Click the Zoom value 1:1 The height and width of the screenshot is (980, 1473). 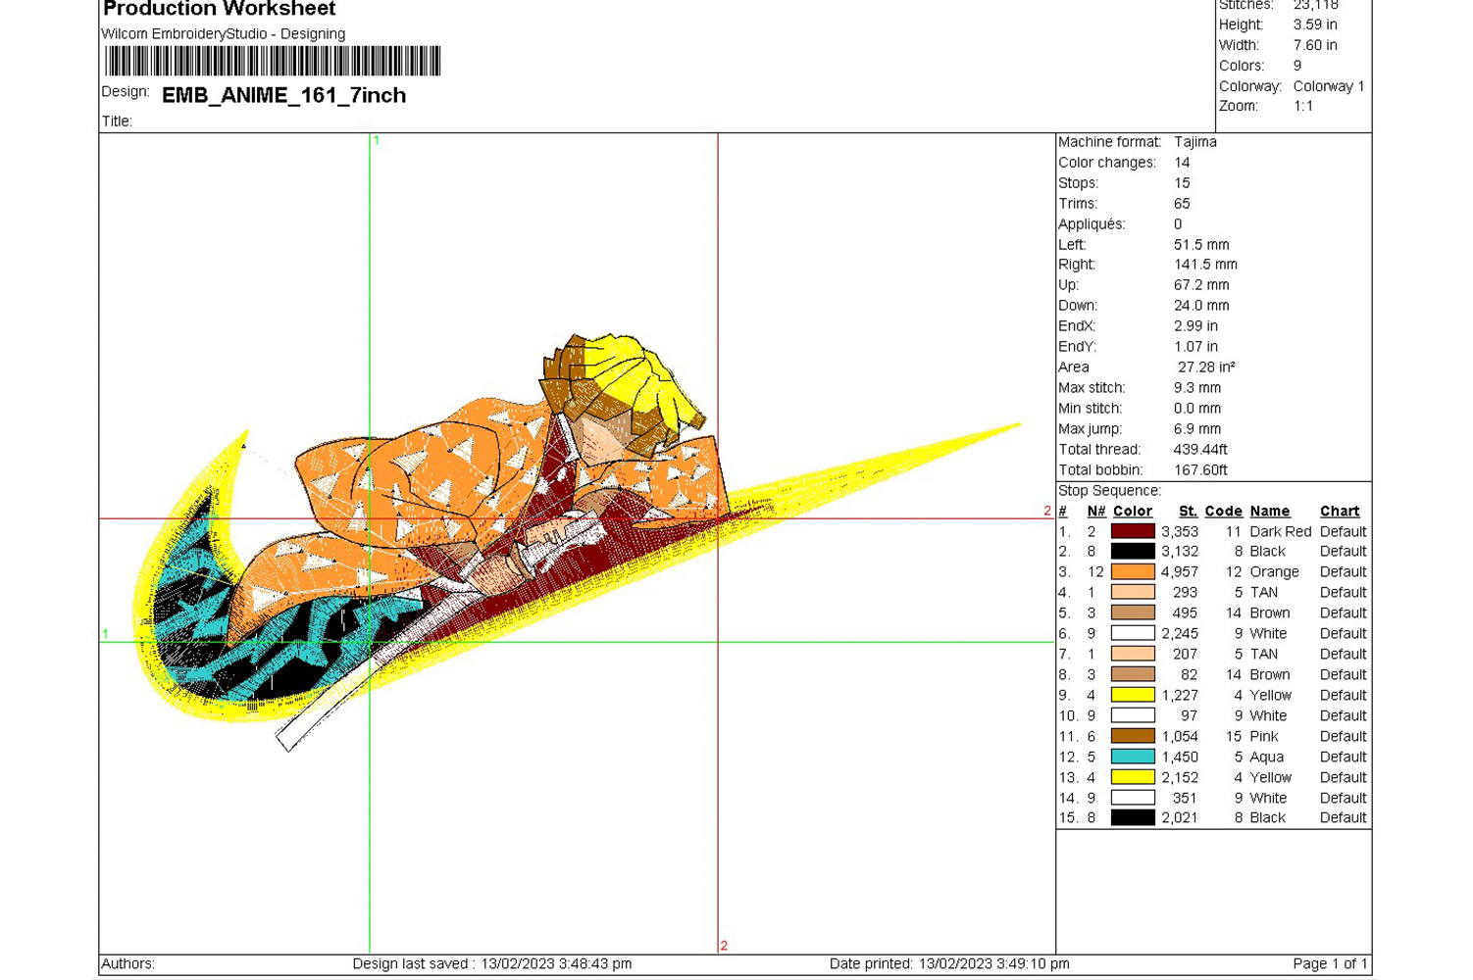pyautogui.click(x=1303, y=106)
